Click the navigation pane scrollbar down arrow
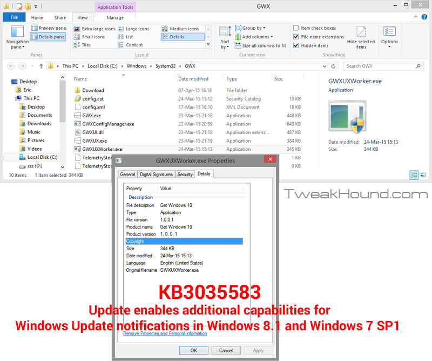Screen dimensions: 432x361 (63, 167)
